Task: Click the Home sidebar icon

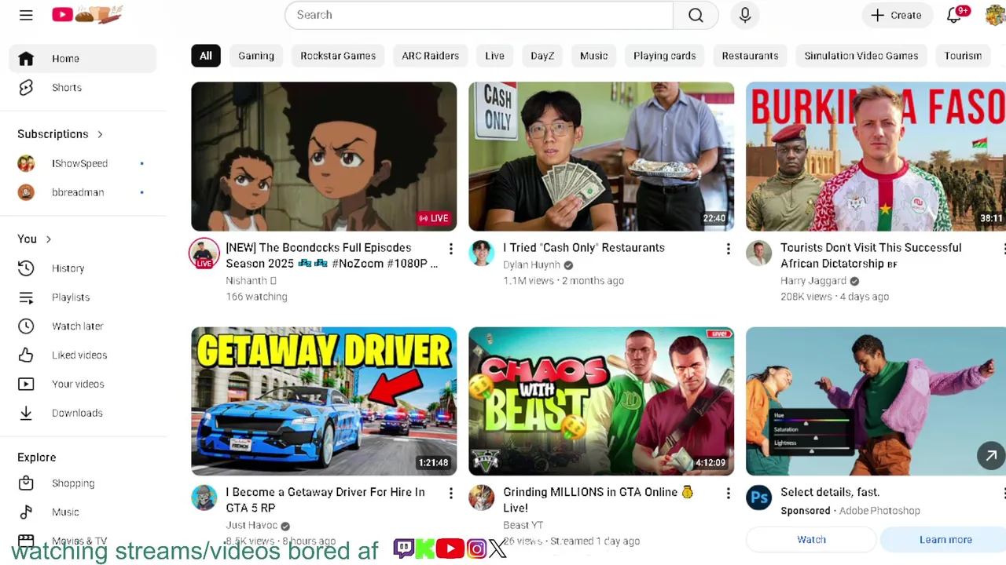Action: 26,59
